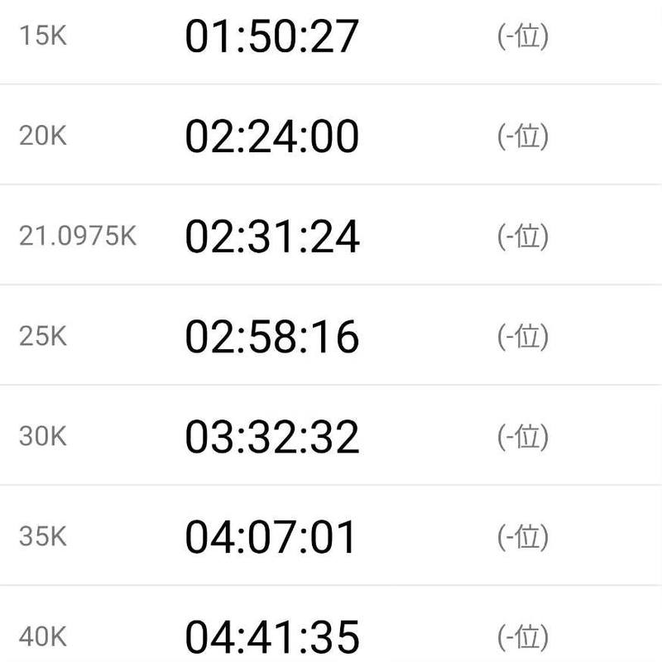
Task: Click the 20K distance label
Action: (43, 137)
